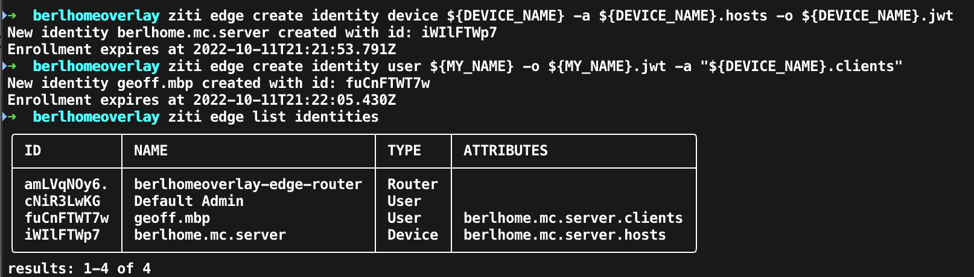The width and height of the screenshot is (974, 277).
Task: Click the berlhome.mc.server.clients attribute
Action: pyautogui.click(x=573, y=218)
